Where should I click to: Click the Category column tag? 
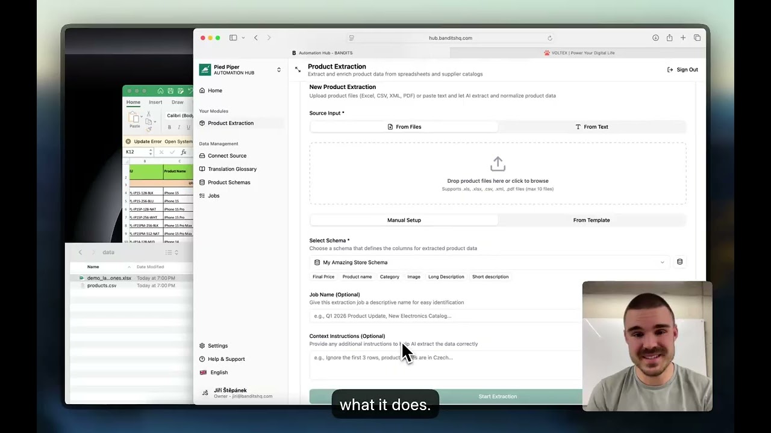[389, 277]
